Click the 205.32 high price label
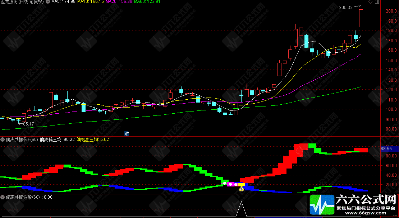Viewport: 399px width, 218px height. [346, 8]
